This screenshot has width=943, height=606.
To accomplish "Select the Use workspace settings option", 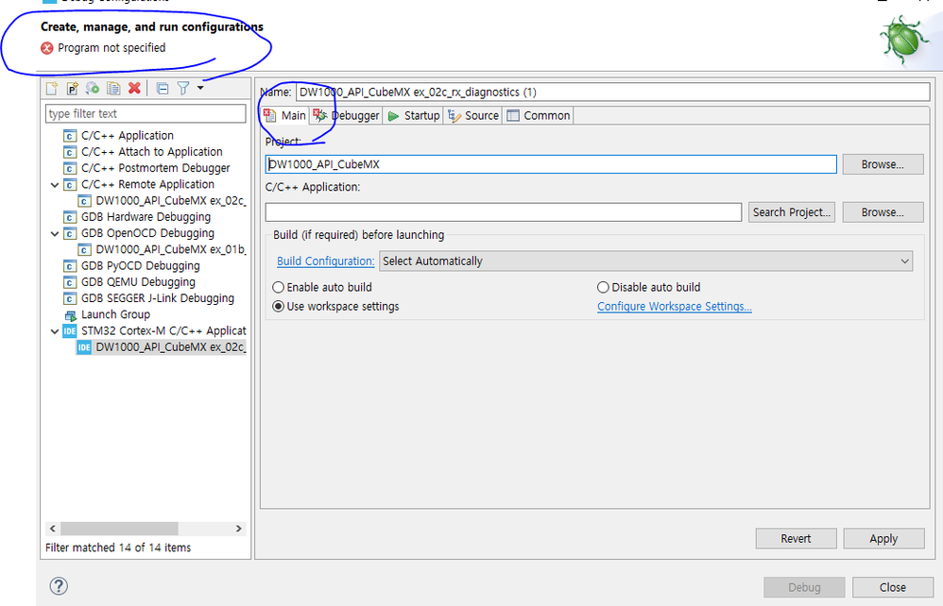I will coord(335,306).
